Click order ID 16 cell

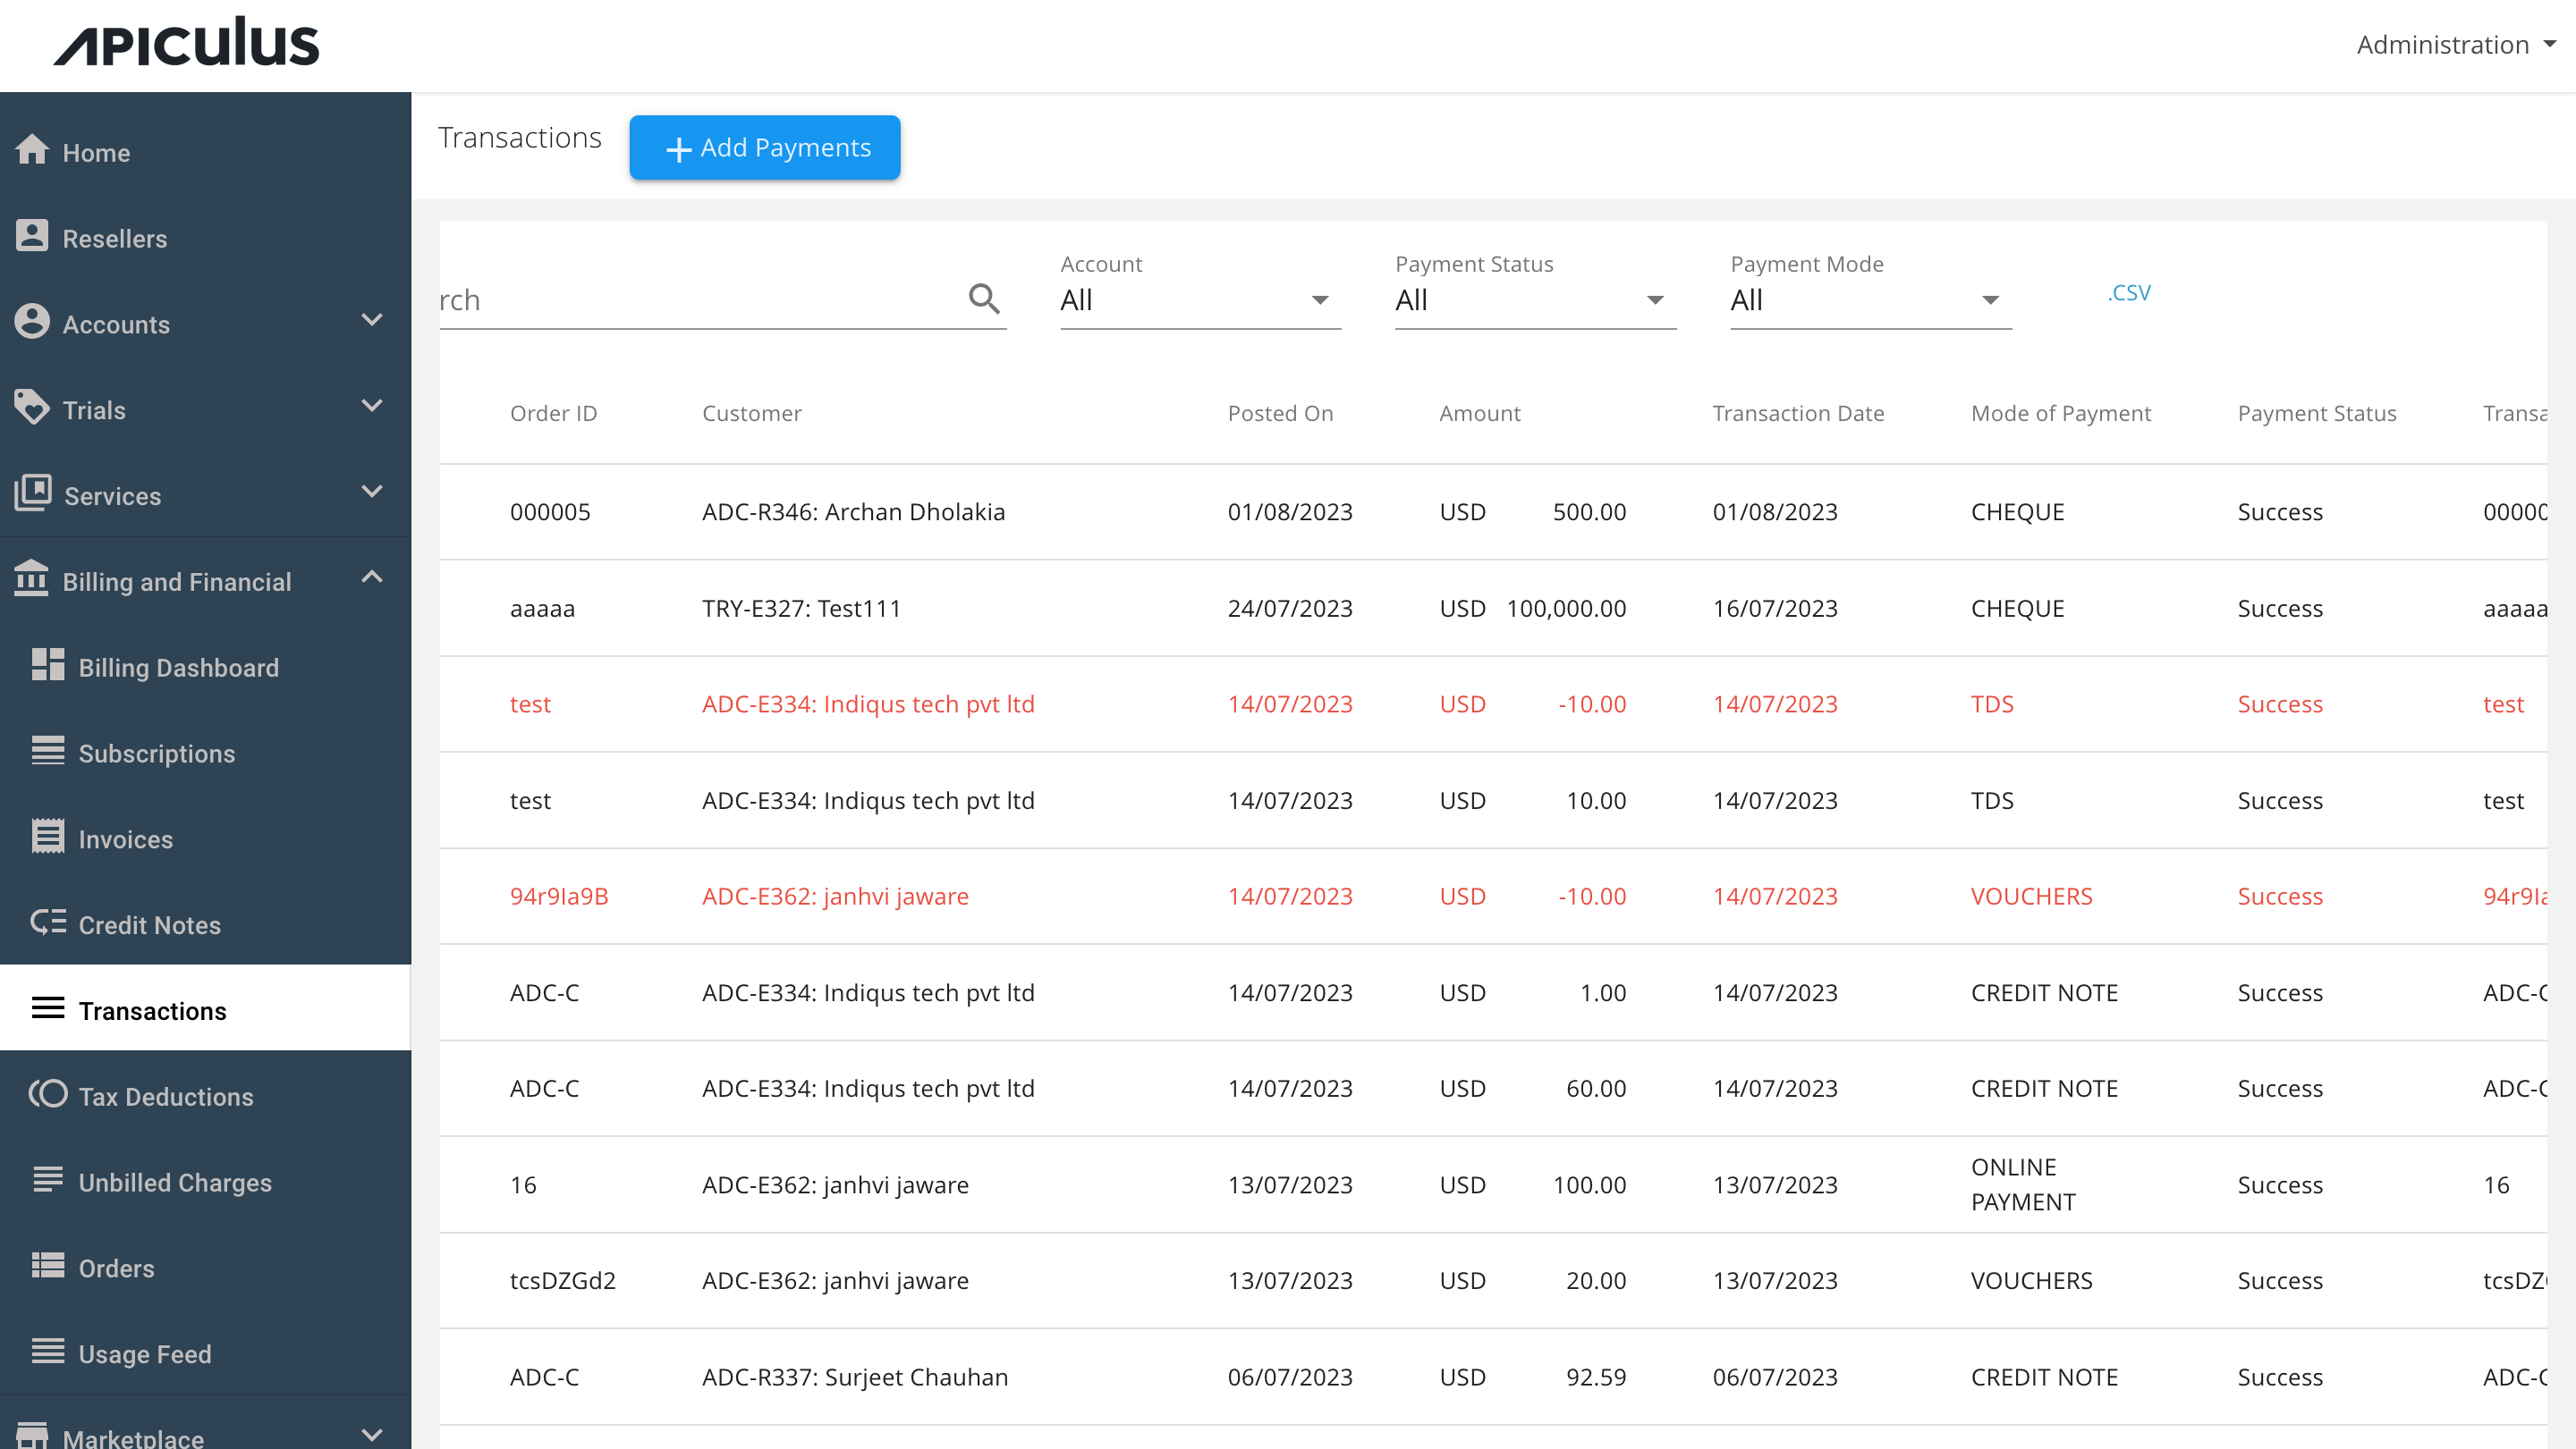coord(523,1184)
